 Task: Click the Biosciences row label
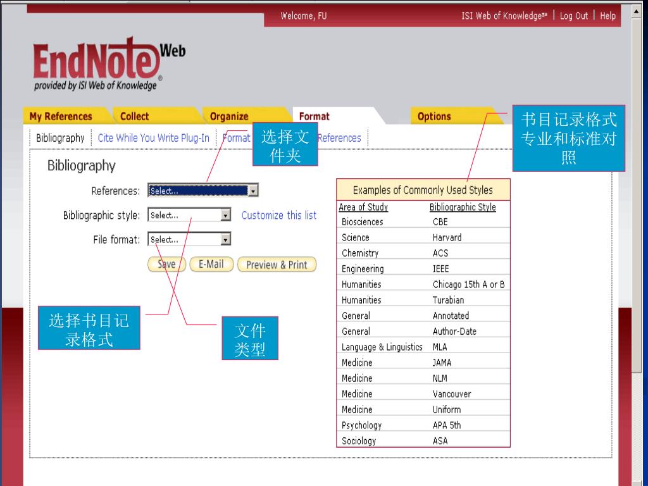tap(362, 222)
